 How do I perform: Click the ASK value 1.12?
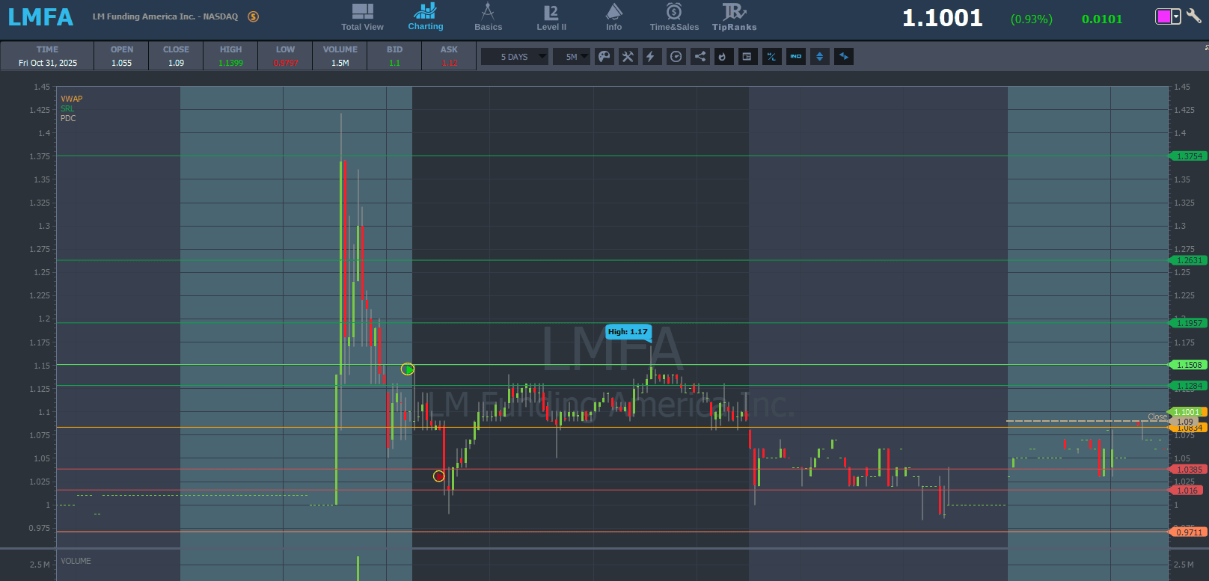click(450, 63)
